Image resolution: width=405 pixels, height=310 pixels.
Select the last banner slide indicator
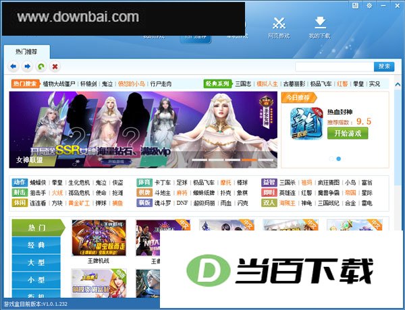[266, 160]
